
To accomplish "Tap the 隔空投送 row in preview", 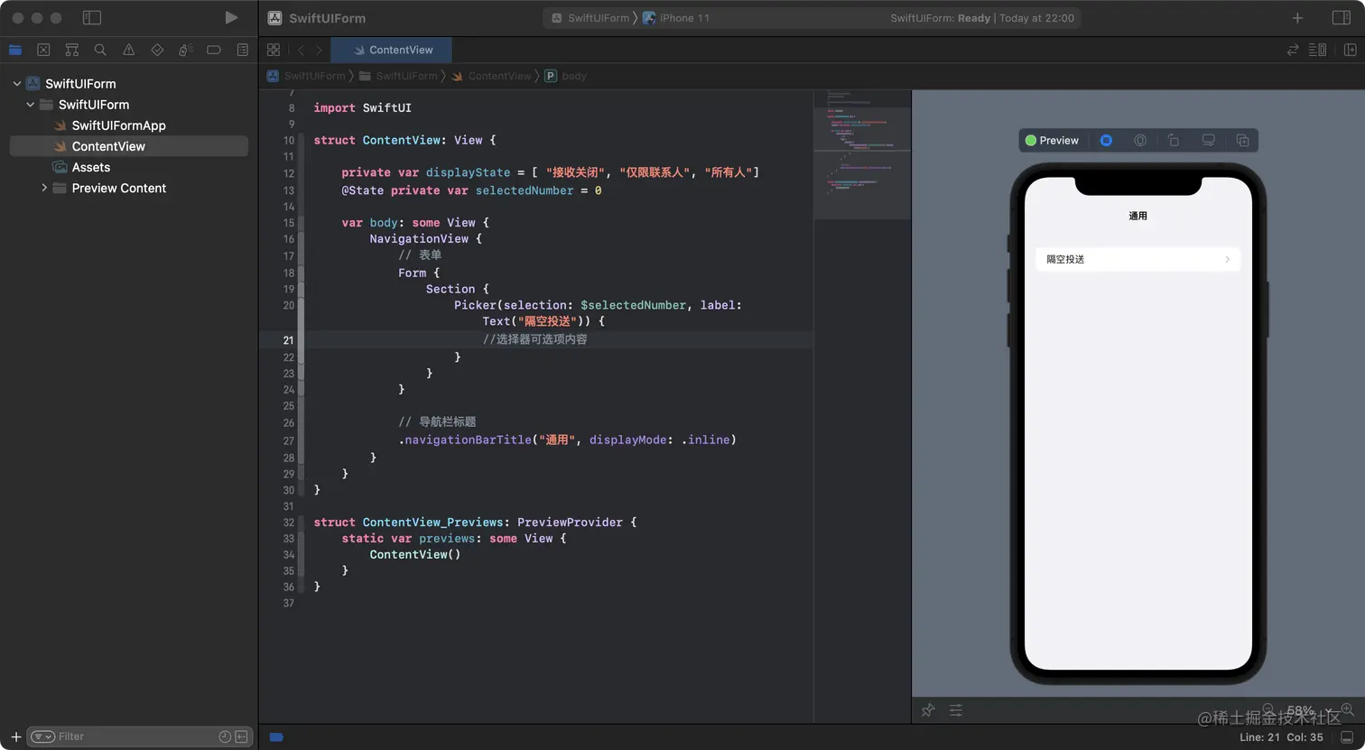I will point(1137,259).
